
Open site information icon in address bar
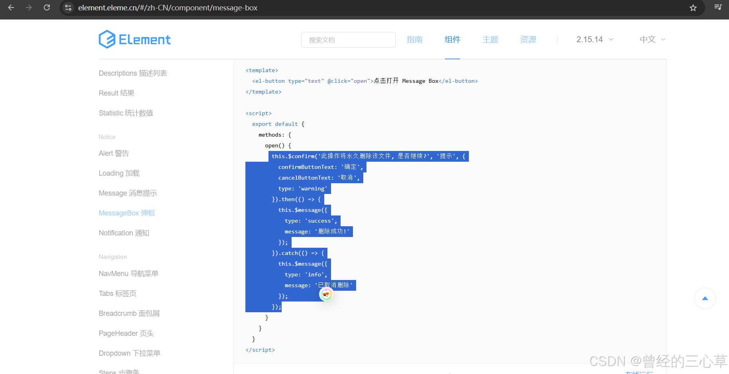click(x=68, y=8)
